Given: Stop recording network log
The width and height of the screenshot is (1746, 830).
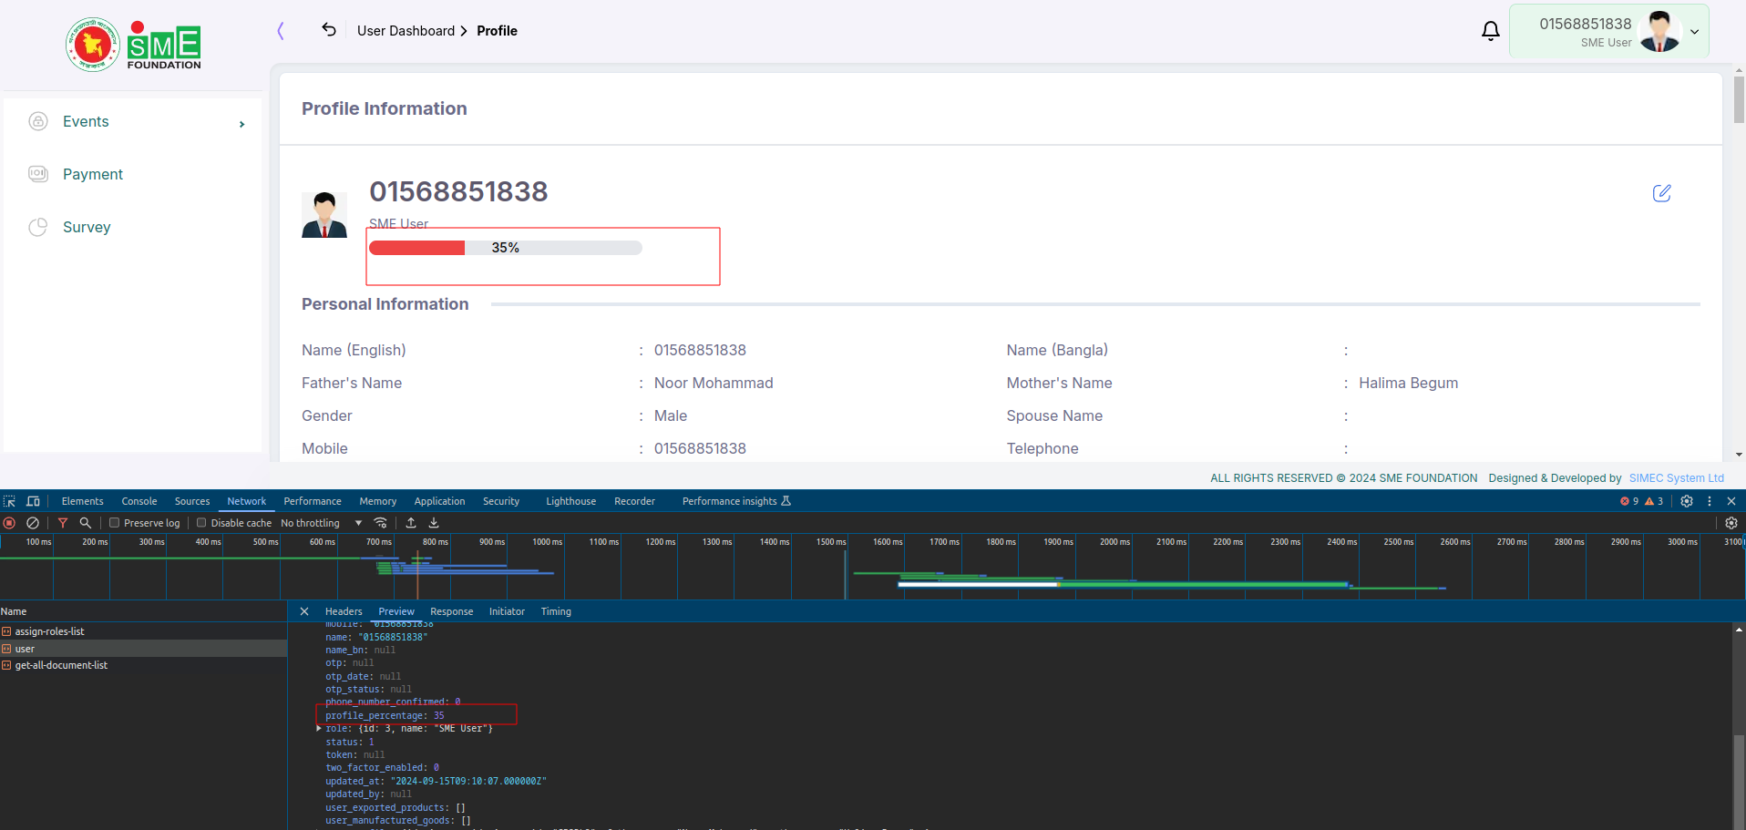Looking at the screenshot, I should 9,523.
